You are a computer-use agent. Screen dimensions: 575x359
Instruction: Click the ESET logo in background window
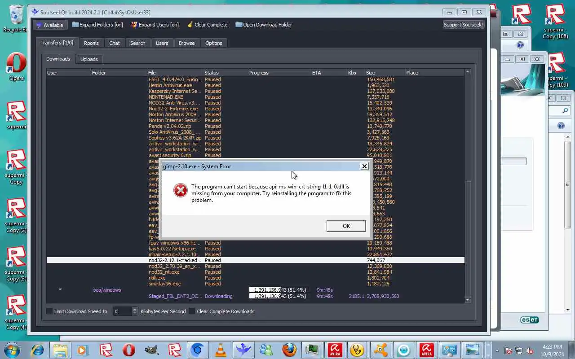coord(529,320)
